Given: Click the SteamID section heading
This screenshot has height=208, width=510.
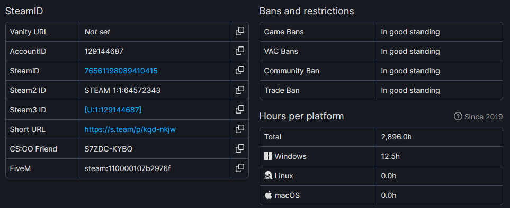Looking at the screenshot, I should point(24,11).
